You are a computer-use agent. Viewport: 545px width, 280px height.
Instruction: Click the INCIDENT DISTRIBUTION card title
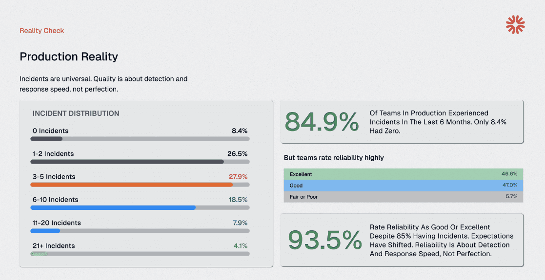[76, 113]
